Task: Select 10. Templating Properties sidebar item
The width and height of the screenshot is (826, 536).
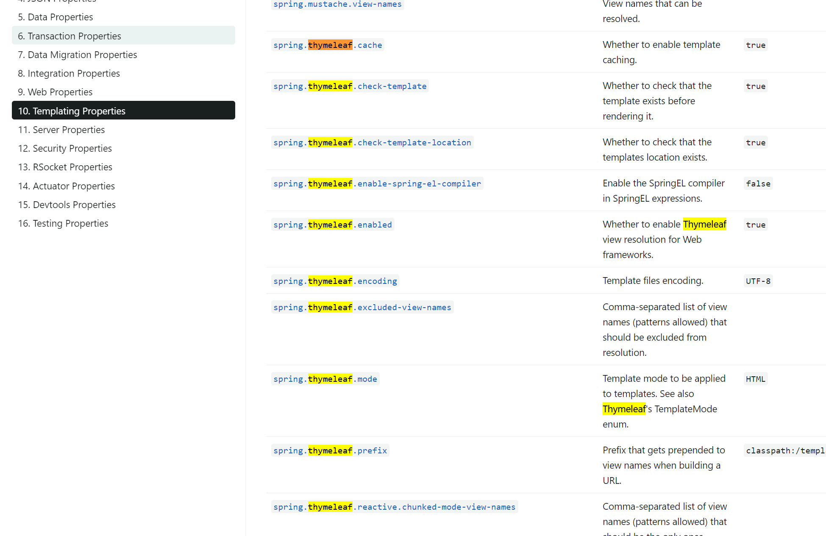Action: [123, 111]
